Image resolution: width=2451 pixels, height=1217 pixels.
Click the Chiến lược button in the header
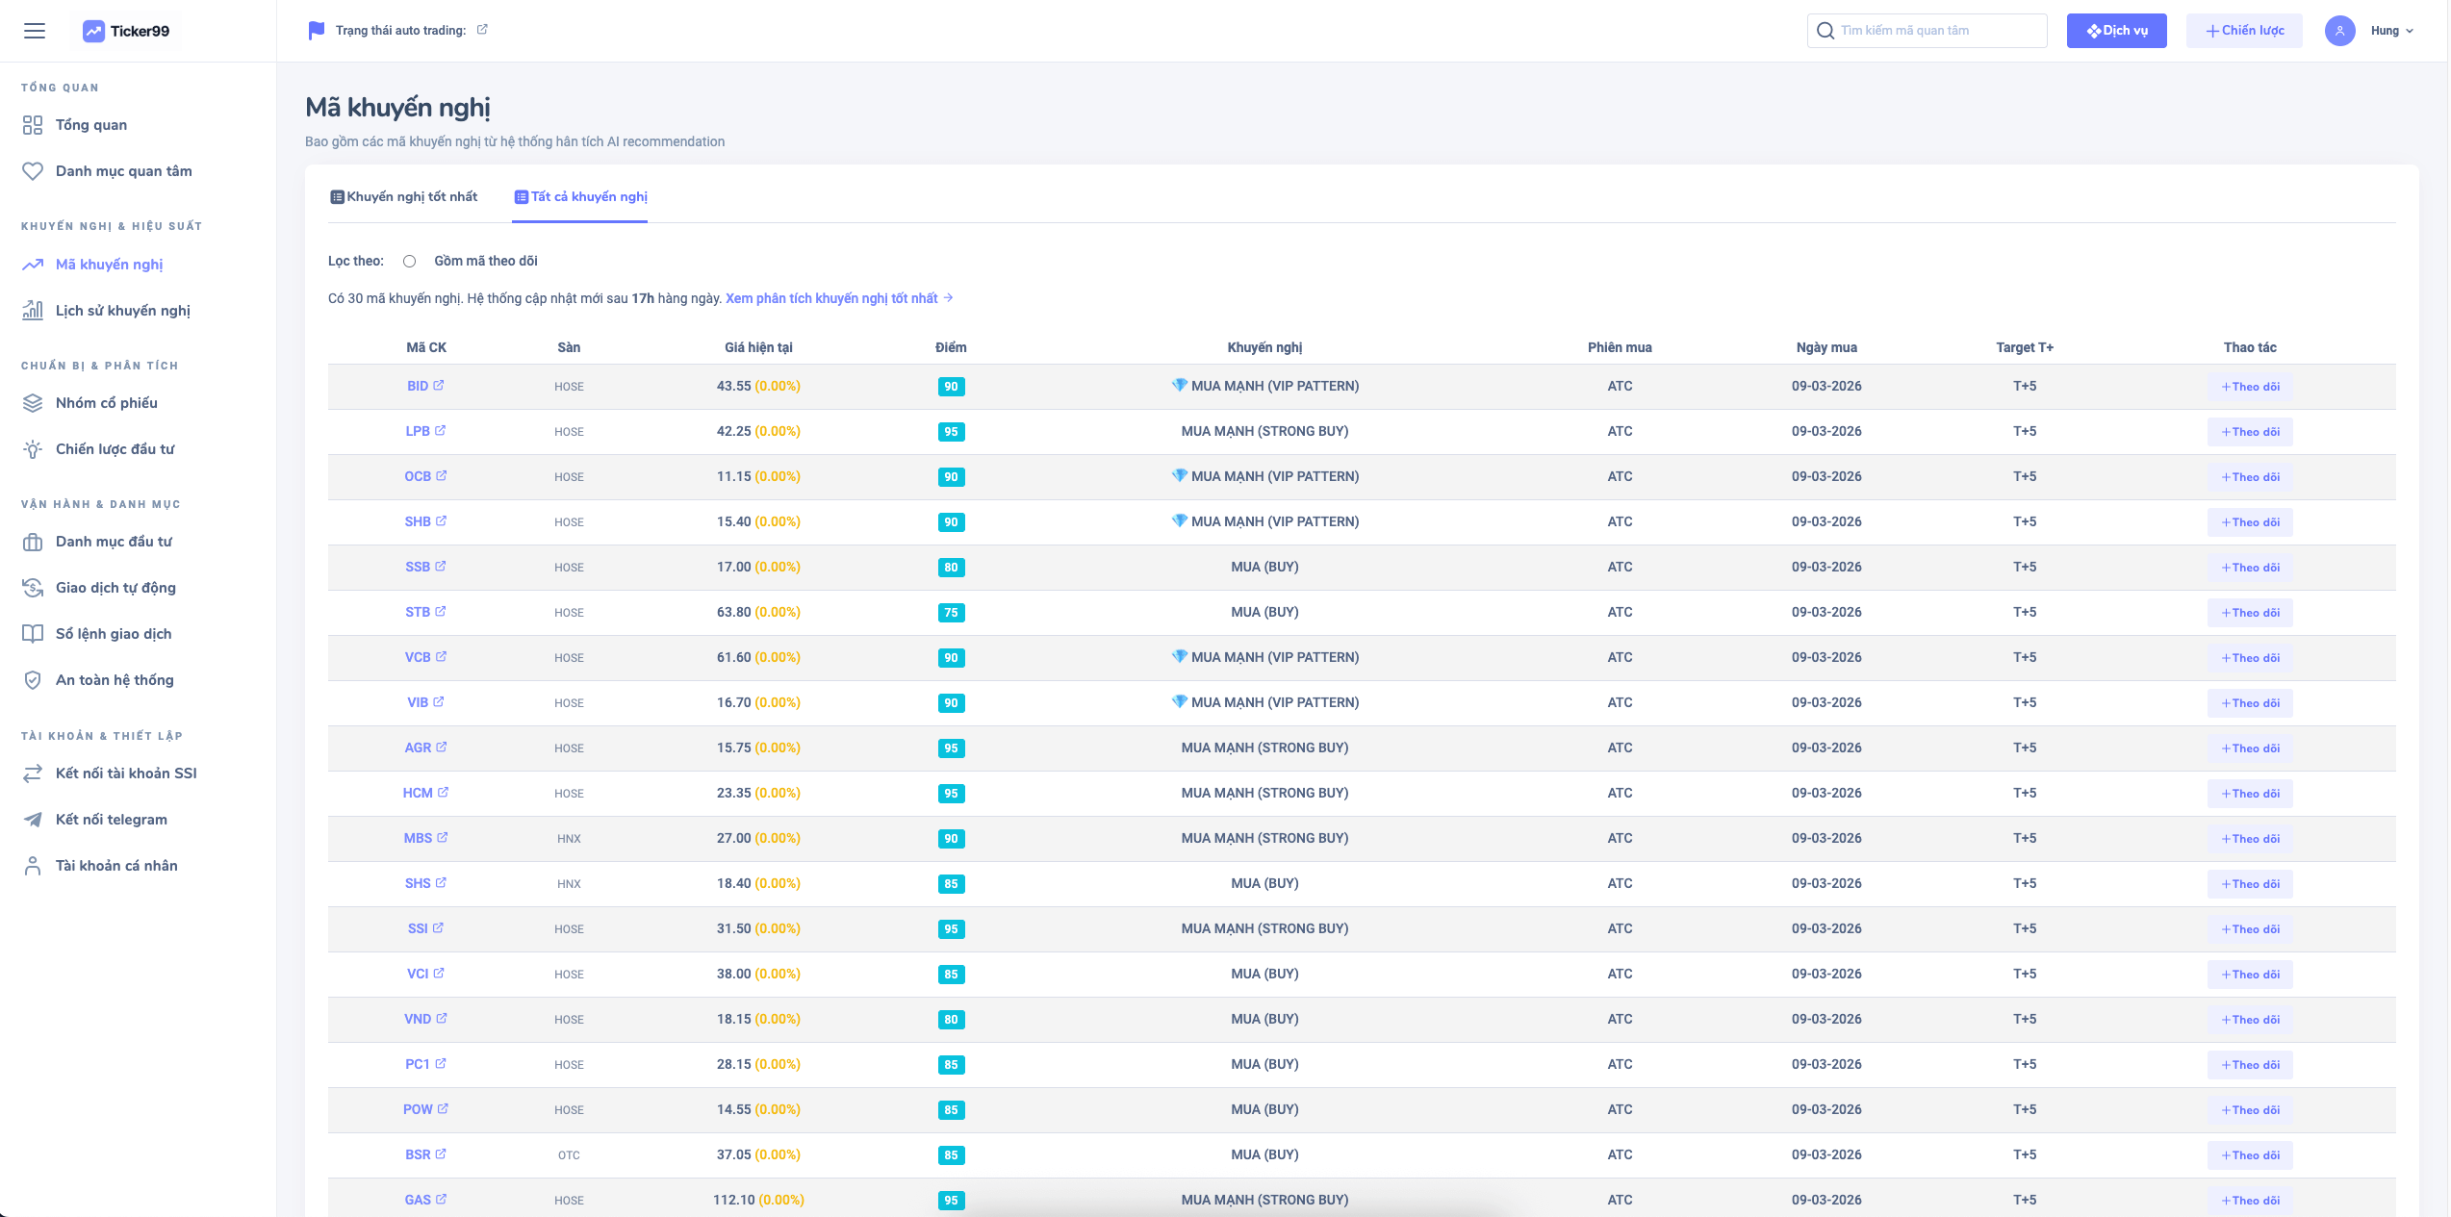coord(2243,31)
